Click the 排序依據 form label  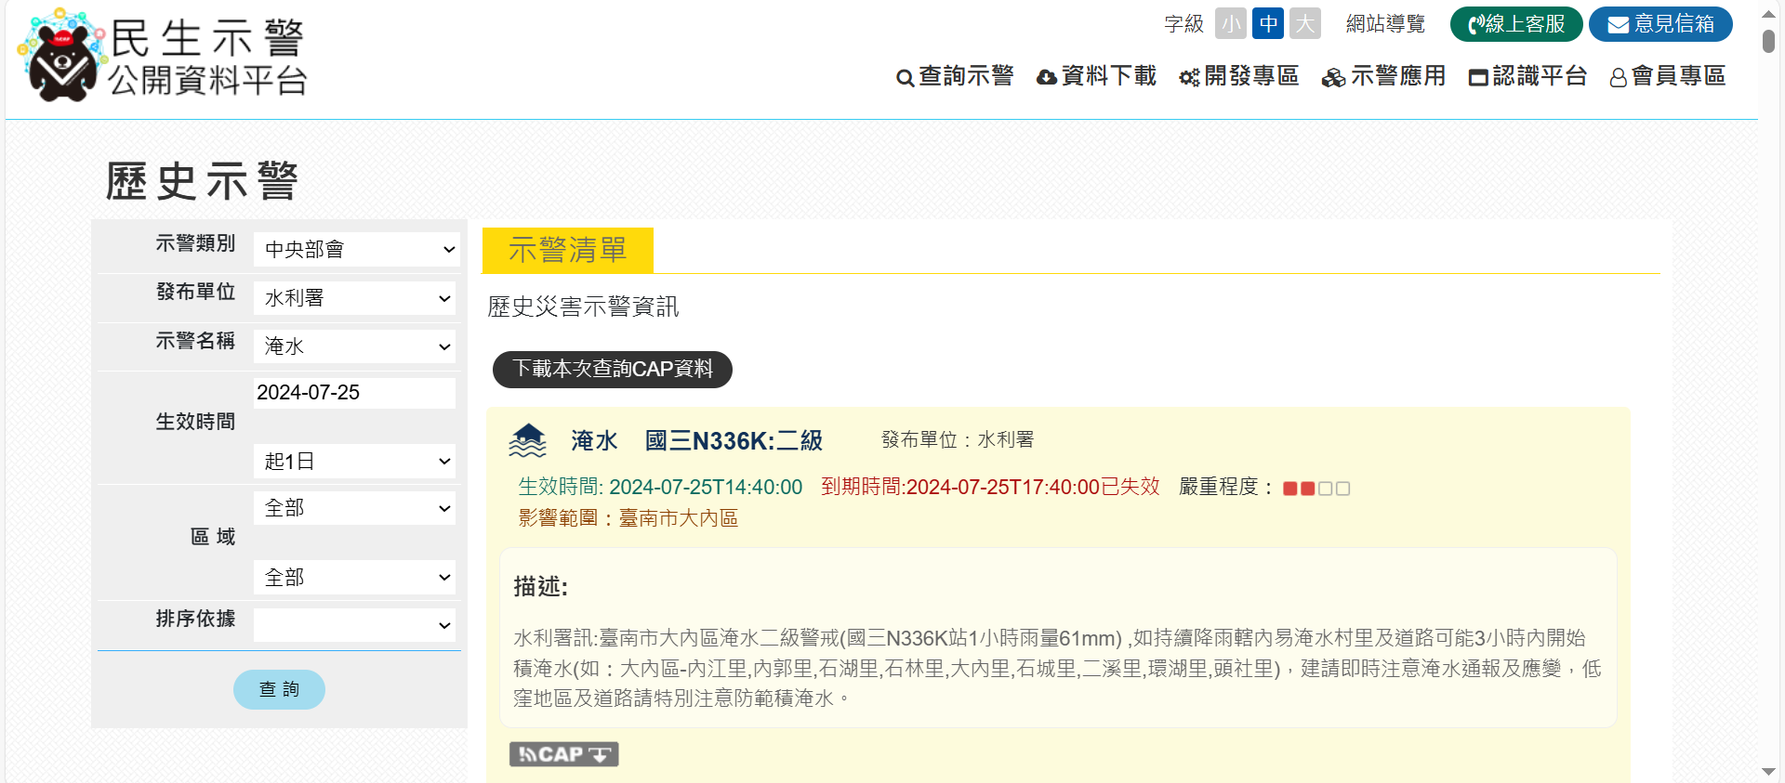click(195, 619)
